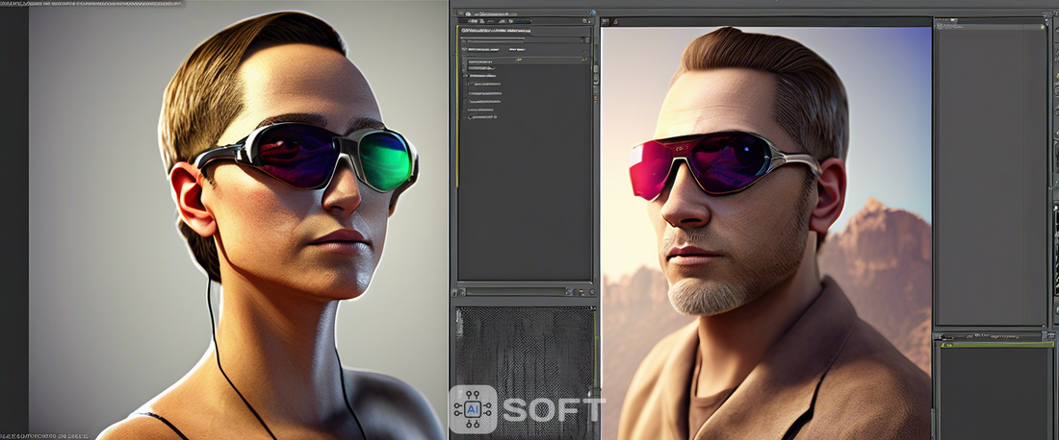Select the lower-right panel's header tab
The image size is (1059, 440).
coord(992,337)
